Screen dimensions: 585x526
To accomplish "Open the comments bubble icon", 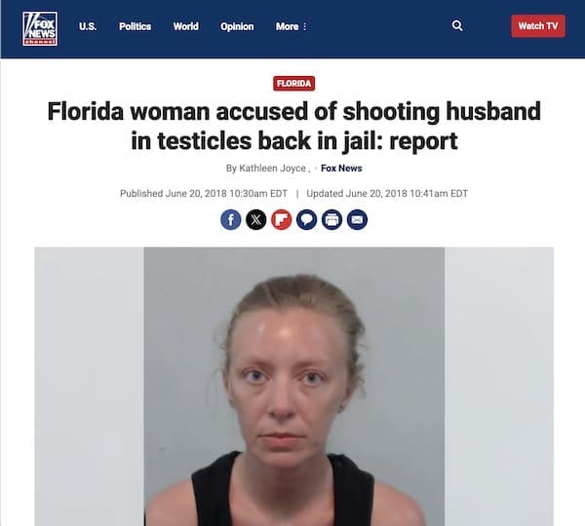I will [307, 219].
